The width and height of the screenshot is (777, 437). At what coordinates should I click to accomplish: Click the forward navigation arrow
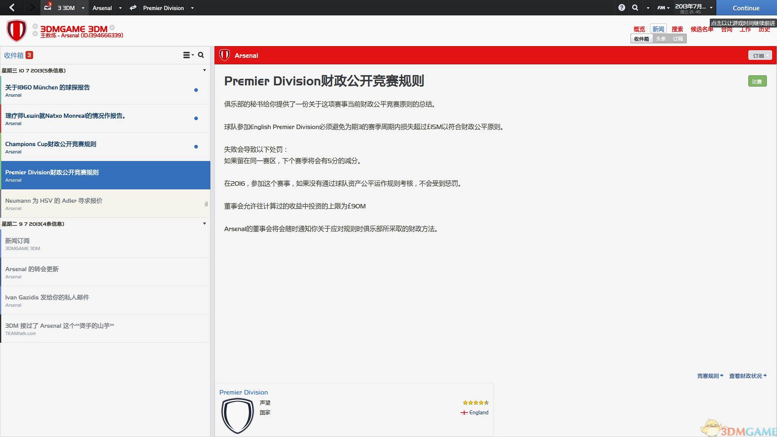click(32, 8)
